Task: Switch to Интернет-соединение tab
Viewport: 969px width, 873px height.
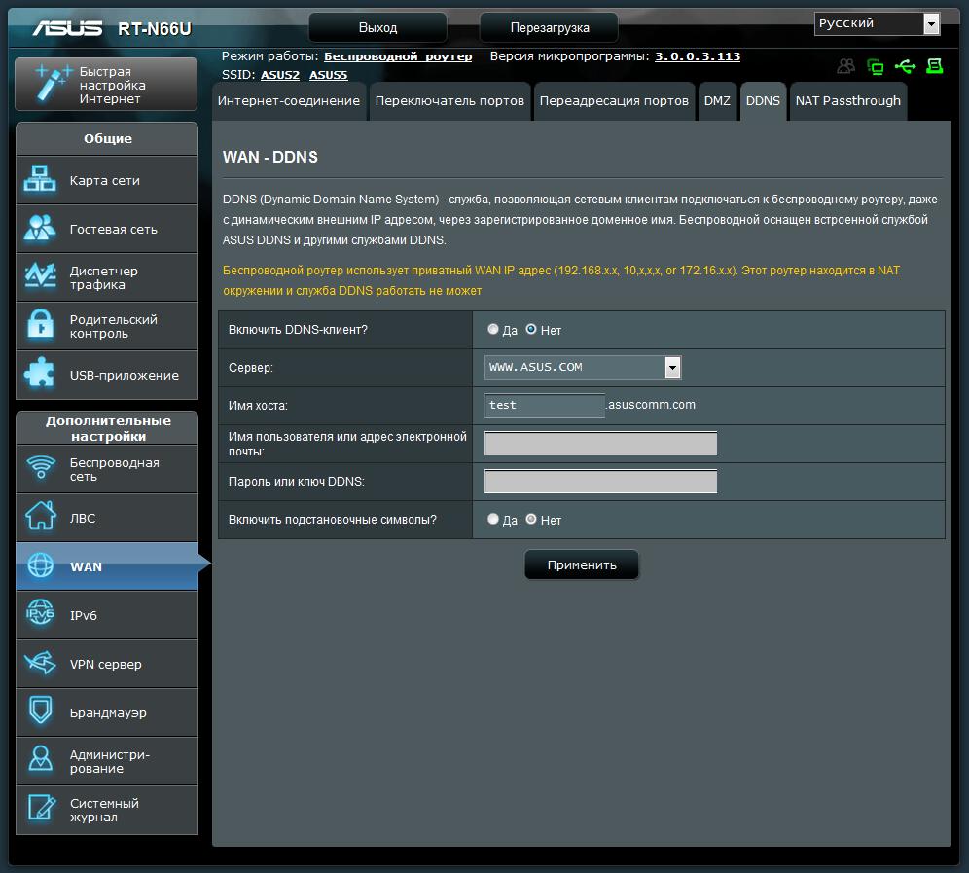Action: pos(289,101)
